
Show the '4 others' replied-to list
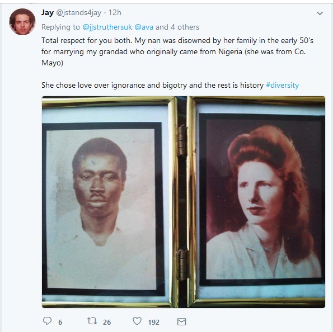coord(185,27)
